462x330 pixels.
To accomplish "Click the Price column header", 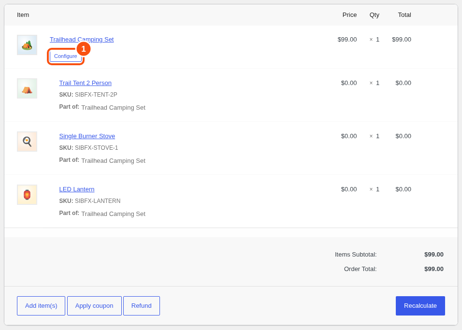I will 349,14.
